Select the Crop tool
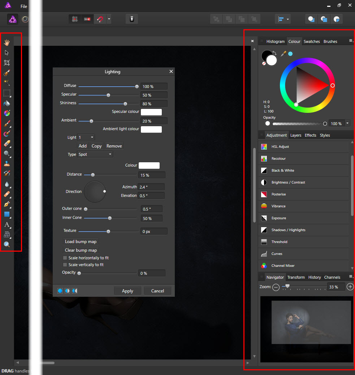This screenshot has width=355, height=375. coord(7,63)
